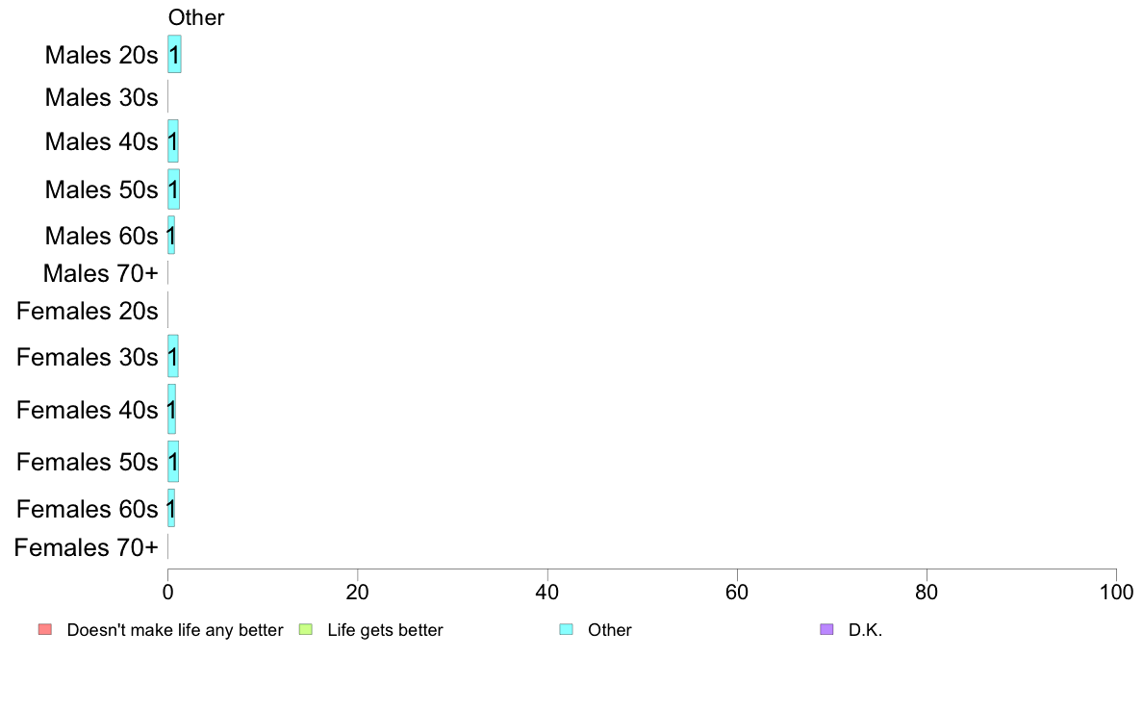The height and width of the screenshot is (708, 1143).
Task: Click the Females 20s row label
Action: coord(88,312)
